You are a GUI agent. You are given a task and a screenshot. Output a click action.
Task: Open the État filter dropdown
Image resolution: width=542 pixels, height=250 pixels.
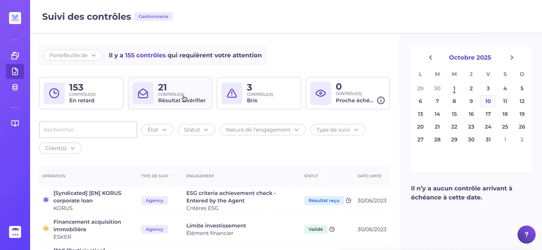coord(157,129)
